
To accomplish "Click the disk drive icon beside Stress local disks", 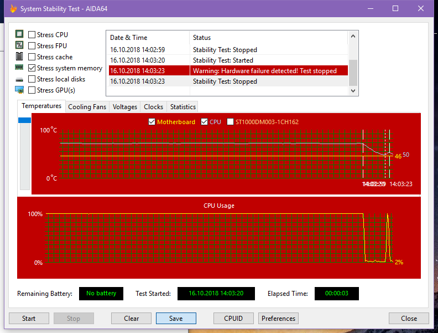I will tap(19, 80).
